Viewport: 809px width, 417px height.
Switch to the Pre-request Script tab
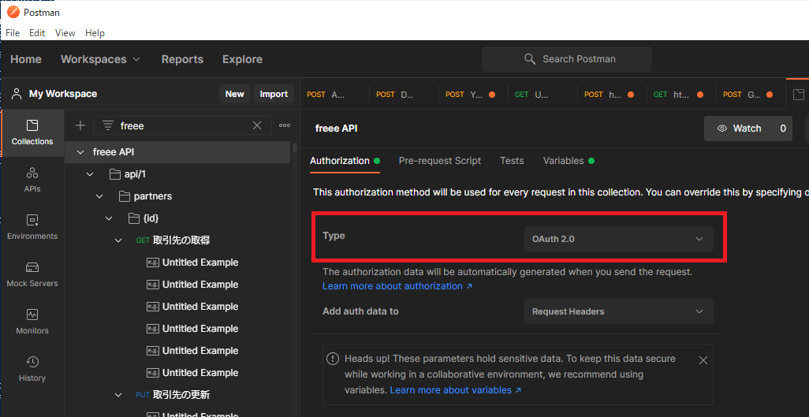coord(439,161)
